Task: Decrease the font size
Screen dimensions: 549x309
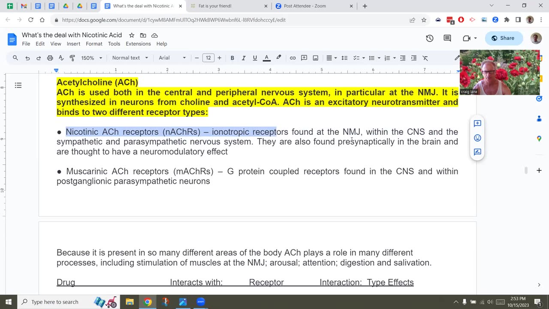Action: pyautogui.click(x=197, y=58)
